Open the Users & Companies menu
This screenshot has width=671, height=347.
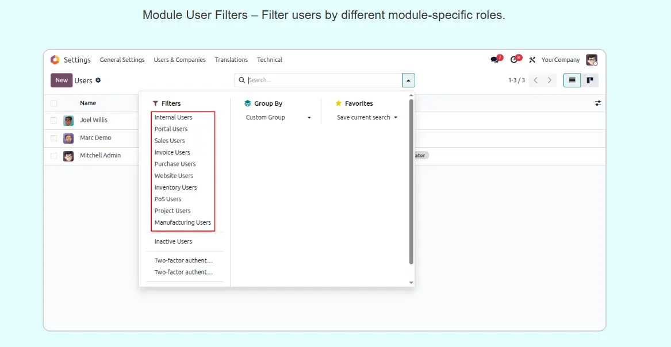click(x=179, y=60)
